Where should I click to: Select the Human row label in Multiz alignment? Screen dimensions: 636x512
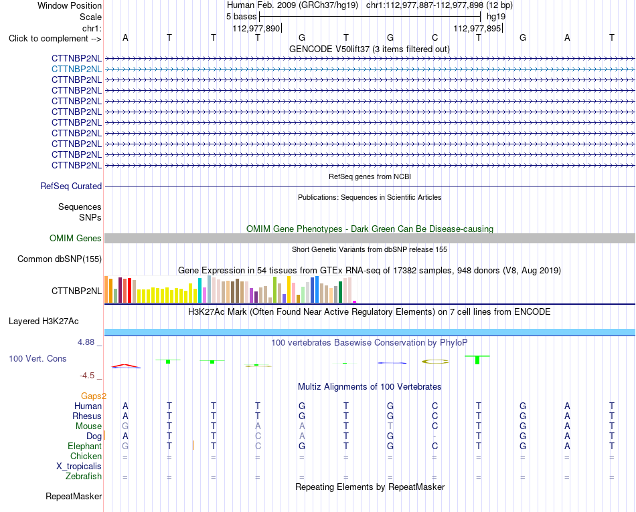(x=88, y=406)
